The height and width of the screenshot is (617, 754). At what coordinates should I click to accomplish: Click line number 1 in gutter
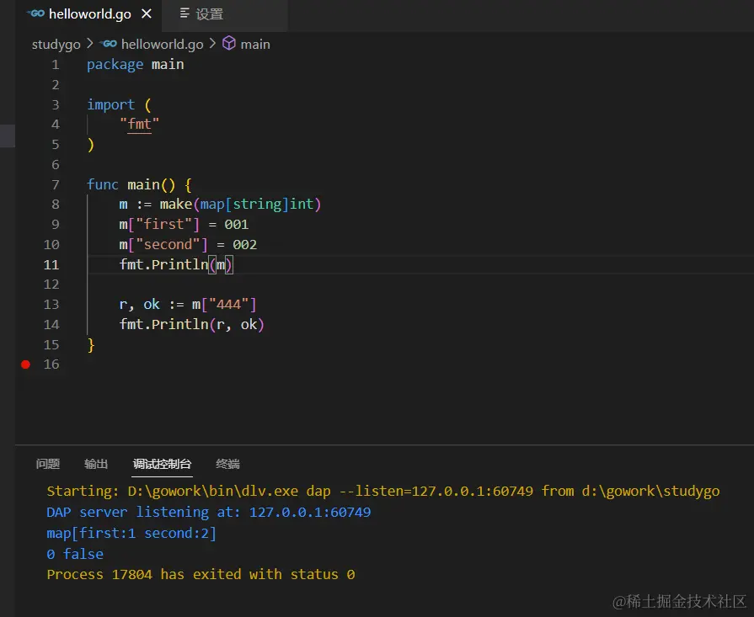[56, 64]
